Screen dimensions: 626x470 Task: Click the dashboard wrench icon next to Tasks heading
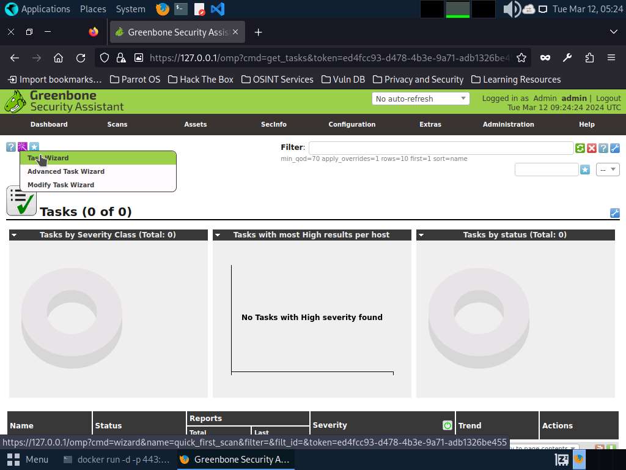tap(615, 213)
